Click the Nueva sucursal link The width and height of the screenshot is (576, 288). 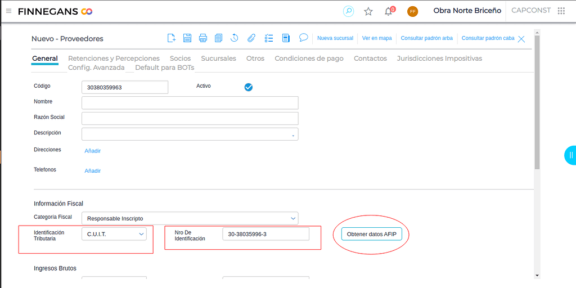(x=335, y=38)
